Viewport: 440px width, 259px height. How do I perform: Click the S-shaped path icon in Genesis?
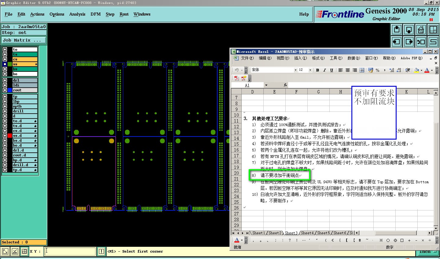(433, 42)
